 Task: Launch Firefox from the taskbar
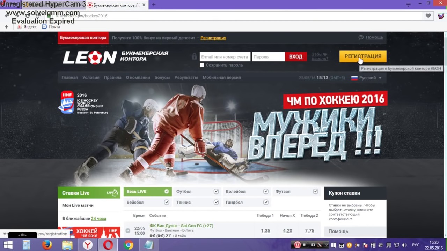(x=47, y=245)
